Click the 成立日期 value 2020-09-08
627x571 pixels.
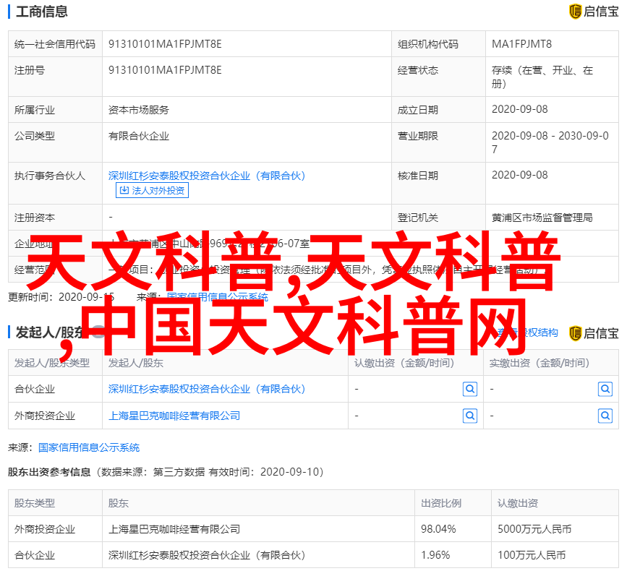coord(520,109)
